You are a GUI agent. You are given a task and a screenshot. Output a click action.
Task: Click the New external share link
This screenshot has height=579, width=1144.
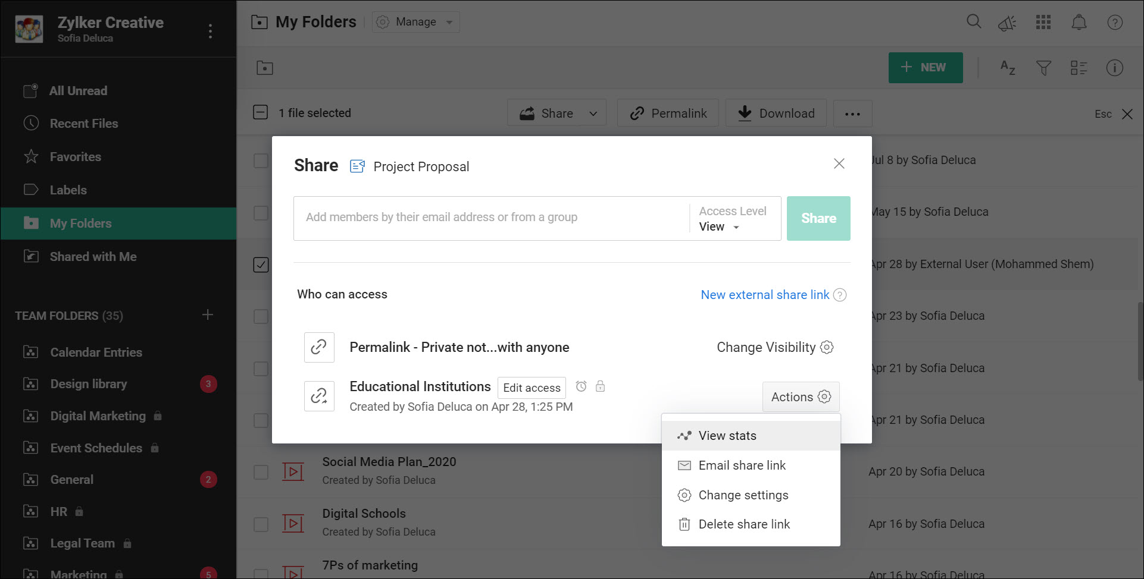pyautogui.click(x=765, y=295)
